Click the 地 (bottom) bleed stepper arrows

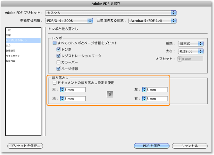pos(62,99)
